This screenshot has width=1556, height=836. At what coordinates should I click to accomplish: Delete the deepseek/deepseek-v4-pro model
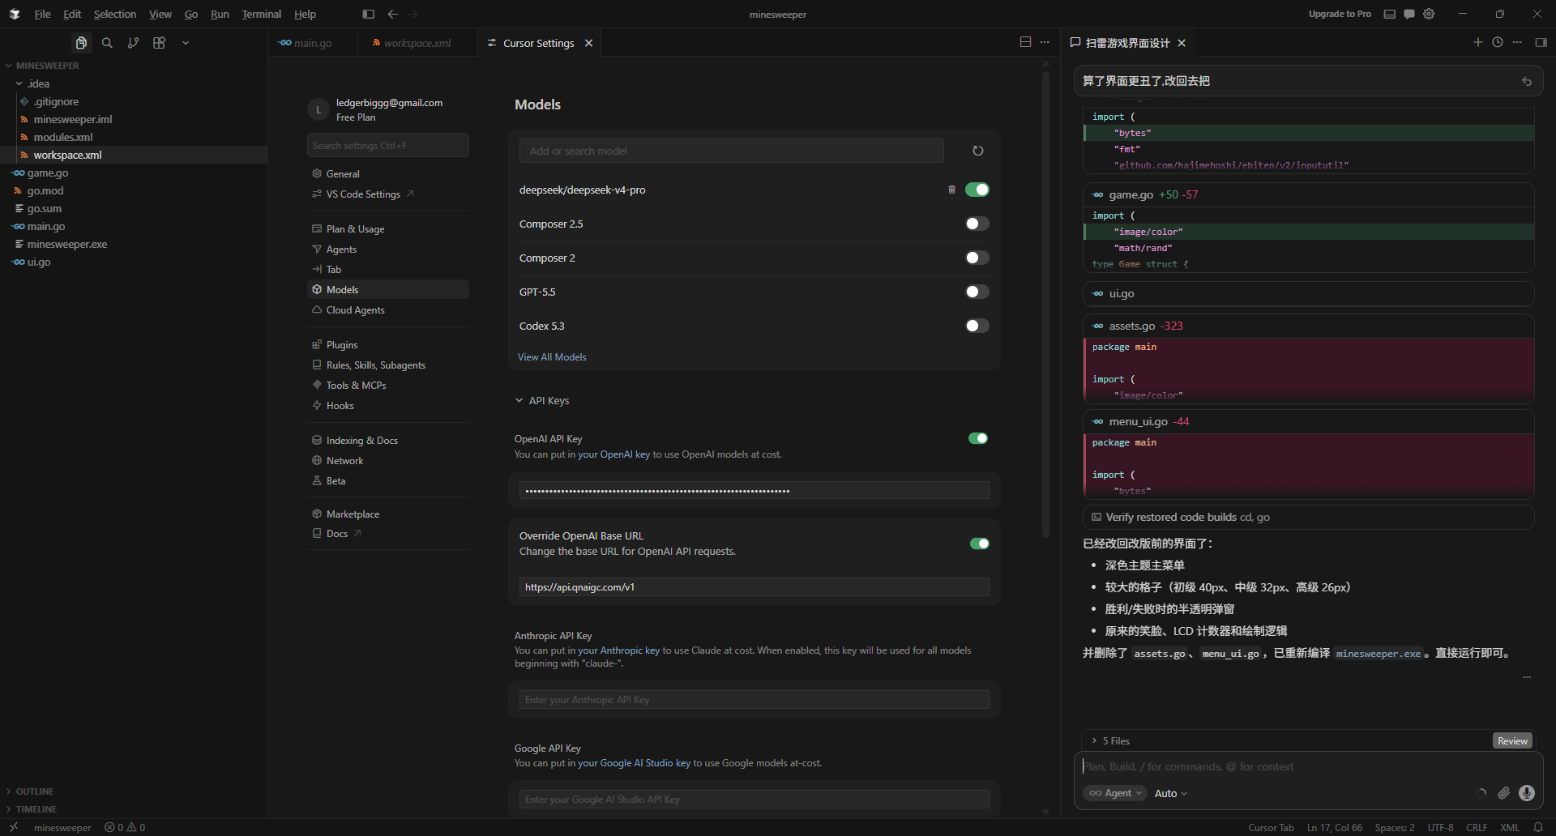click(951, 190)
